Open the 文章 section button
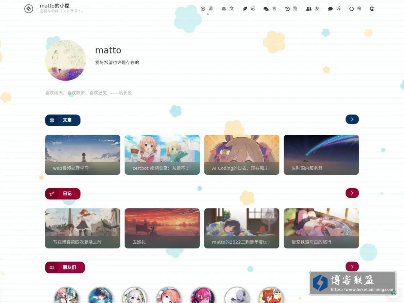This screenshot has height=303, width=404. [x=63, y=120]
